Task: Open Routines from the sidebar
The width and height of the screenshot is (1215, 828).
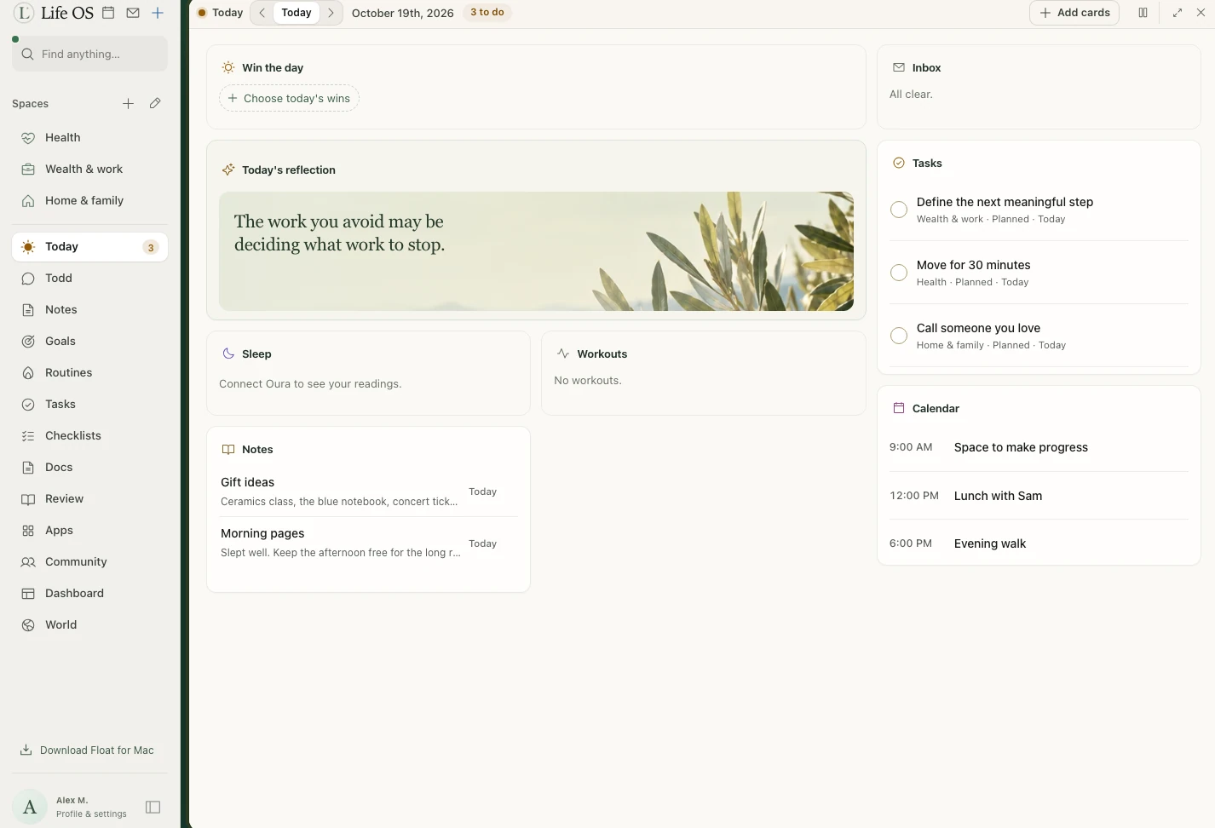Action: click(x=89, y=372)
